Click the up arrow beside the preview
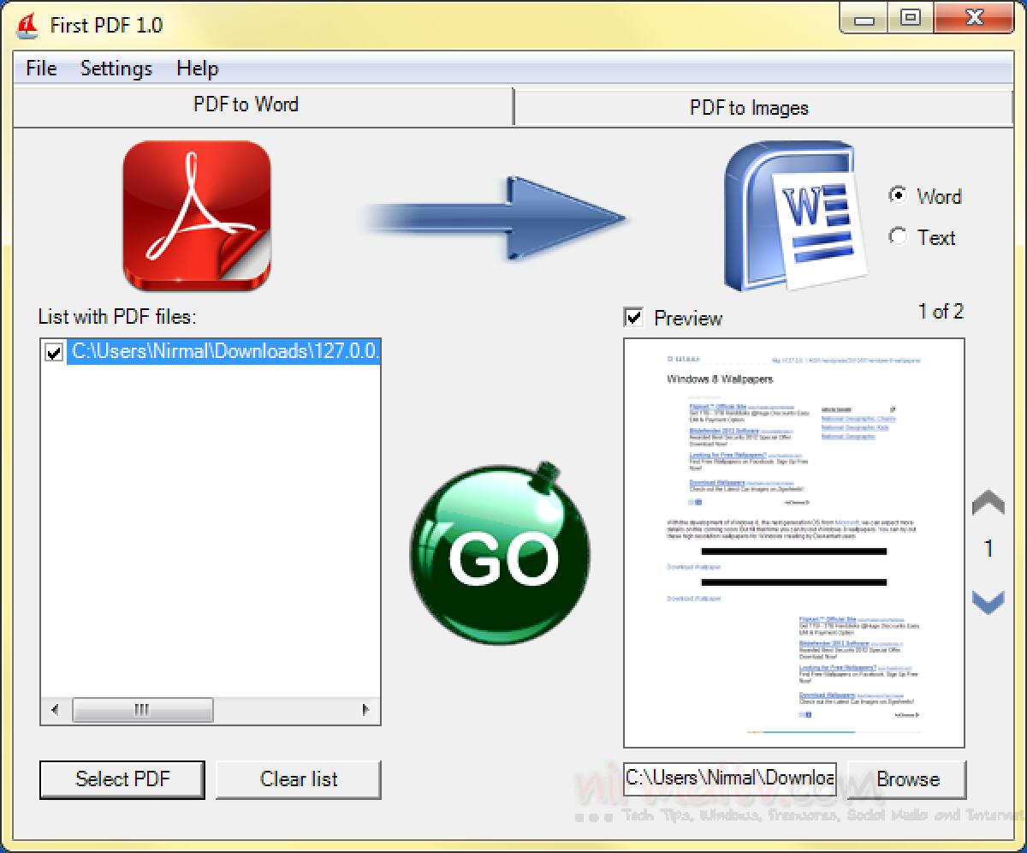 988,502
